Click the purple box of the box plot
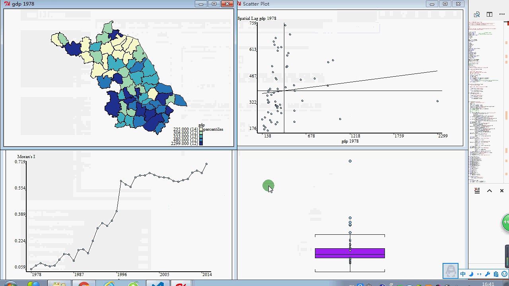The height and width of the screenshot is (286, 509). click(350, 253)
